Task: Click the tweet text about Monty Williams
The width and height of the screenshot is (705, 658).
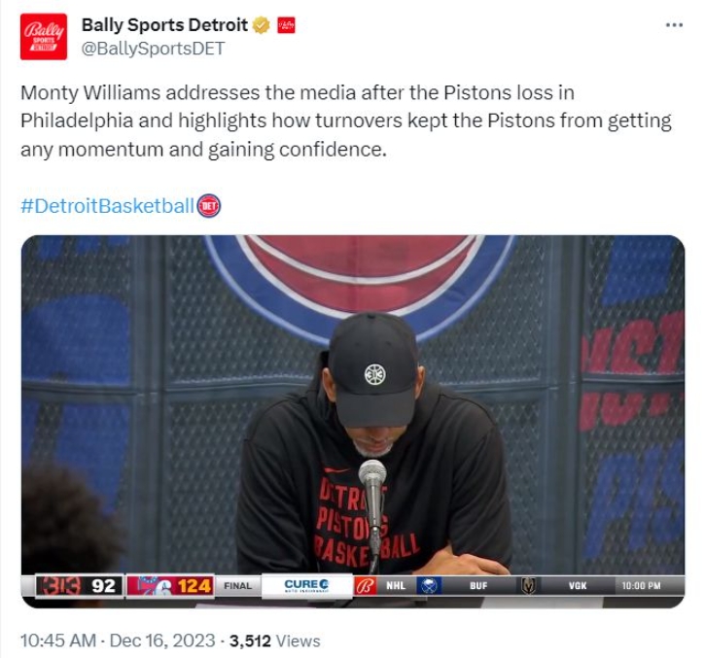Action: point(346,121)
